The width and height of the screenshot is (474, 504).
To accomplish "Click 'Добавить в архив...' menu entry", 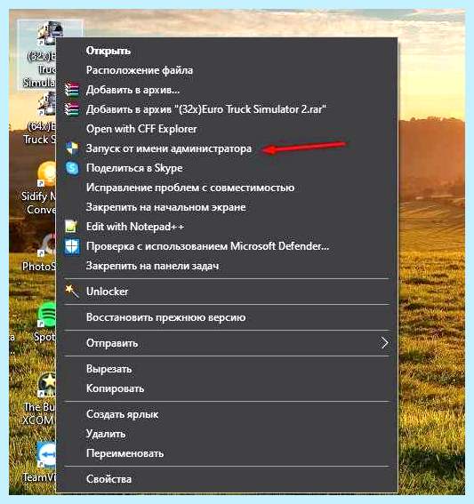I will coord(227,90).
